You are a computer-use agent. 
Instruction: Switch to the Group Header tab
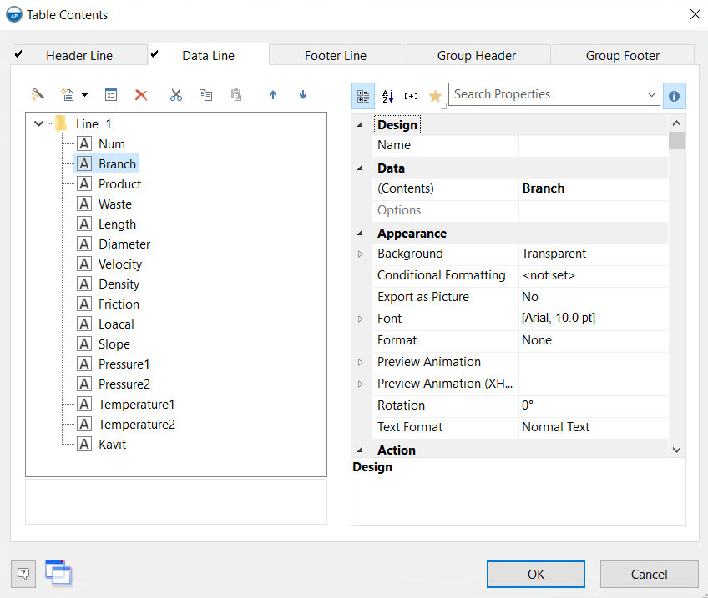click(x=476, y=56)
